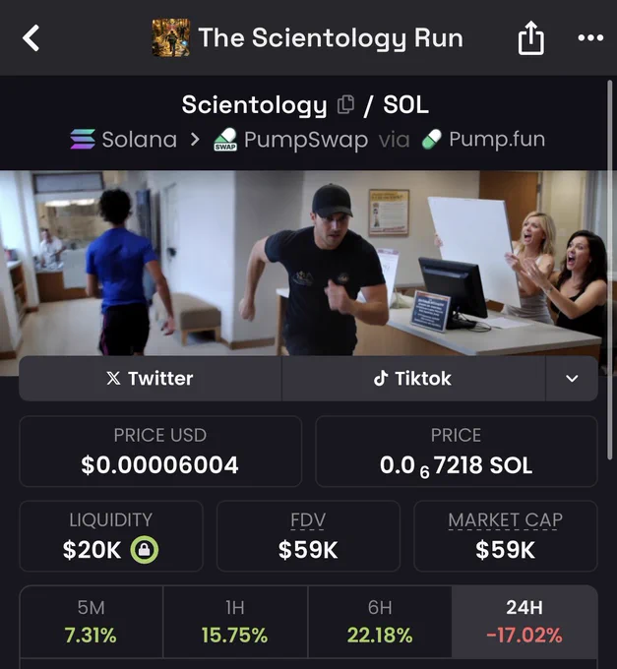
Task: Tap the back arrow icon
Action: tap(31, 38)
